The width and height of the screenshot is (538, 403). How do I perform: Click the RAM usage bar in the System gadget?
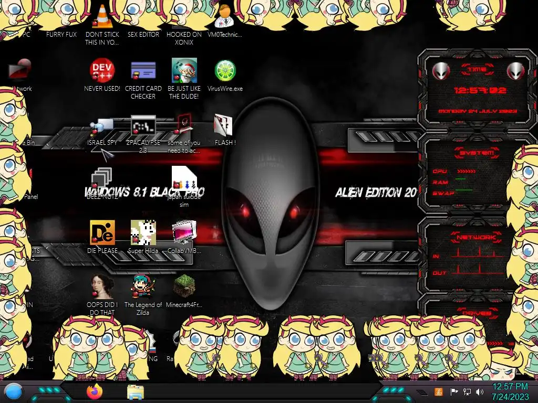click(x=460, y=179)
